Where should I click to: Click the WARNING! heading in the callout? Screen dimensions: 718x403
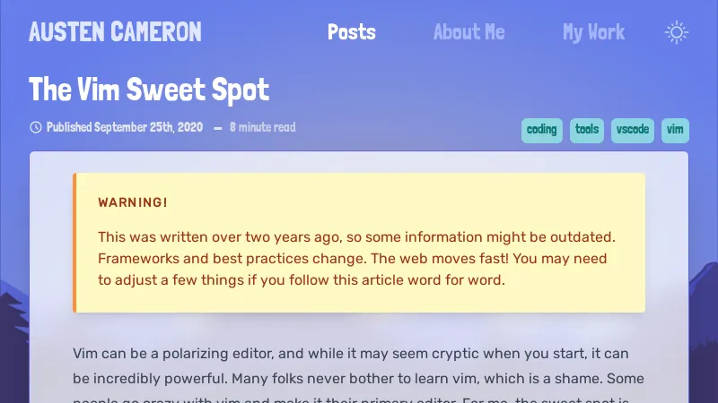coord(133,202)
